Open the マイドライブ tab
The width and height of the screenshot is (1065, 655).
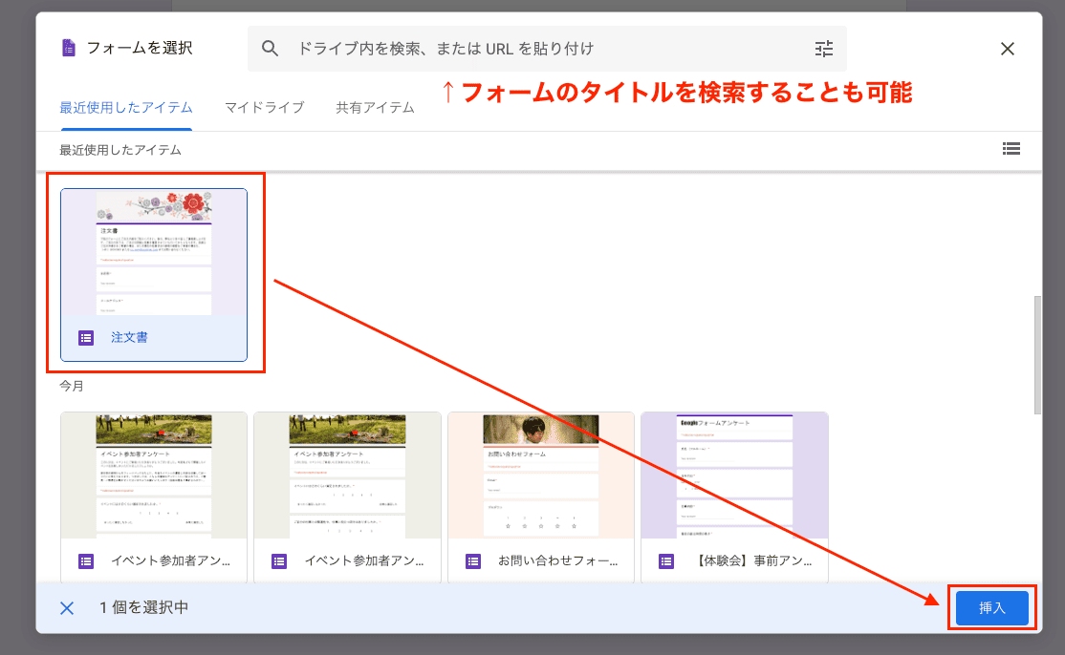click(x=264, y=108)
